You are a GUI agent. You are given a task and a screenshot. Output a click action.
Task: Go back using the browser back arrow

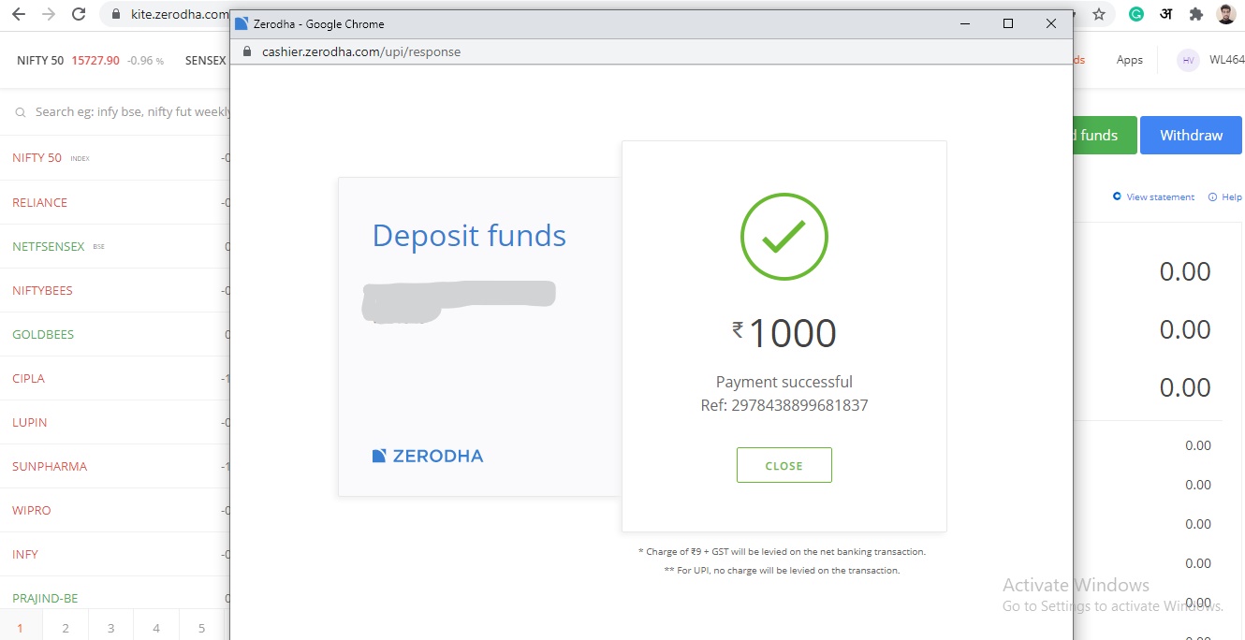[19, 14]
